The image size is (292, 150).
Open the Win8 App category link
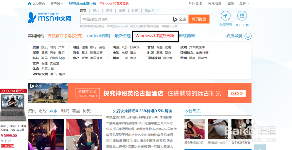coord(57,58)
